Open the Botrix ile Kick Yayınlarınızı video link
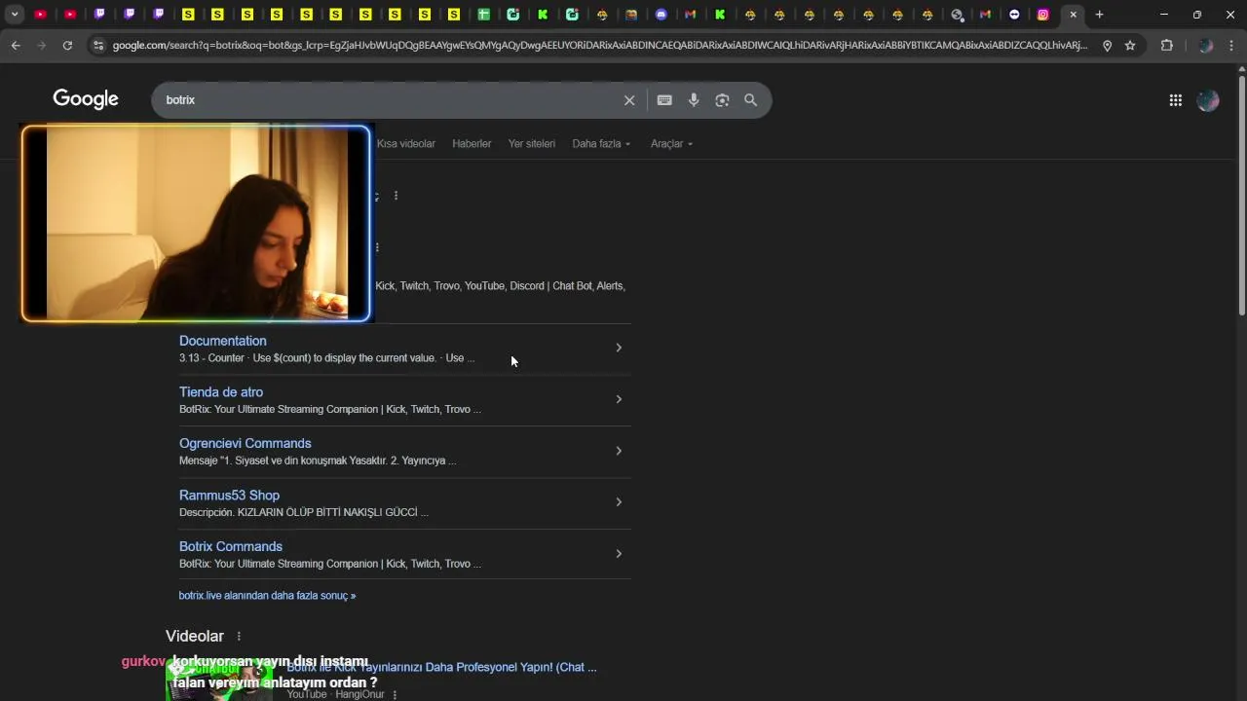 coord(441,667)
